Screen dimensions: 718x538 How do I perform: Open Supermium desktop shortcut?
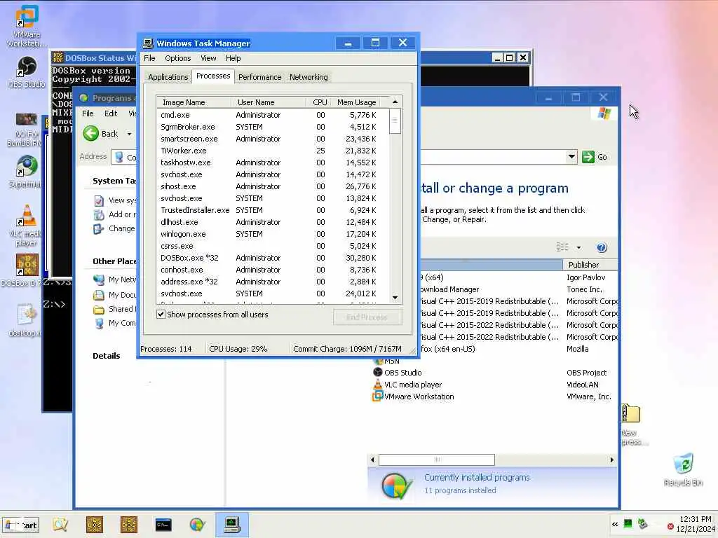coord(27,171)
